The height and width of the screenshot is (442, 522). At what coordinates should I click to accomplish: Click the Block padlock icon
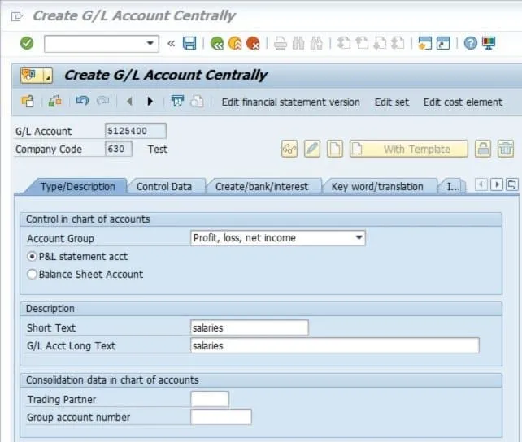coord(483,149)
